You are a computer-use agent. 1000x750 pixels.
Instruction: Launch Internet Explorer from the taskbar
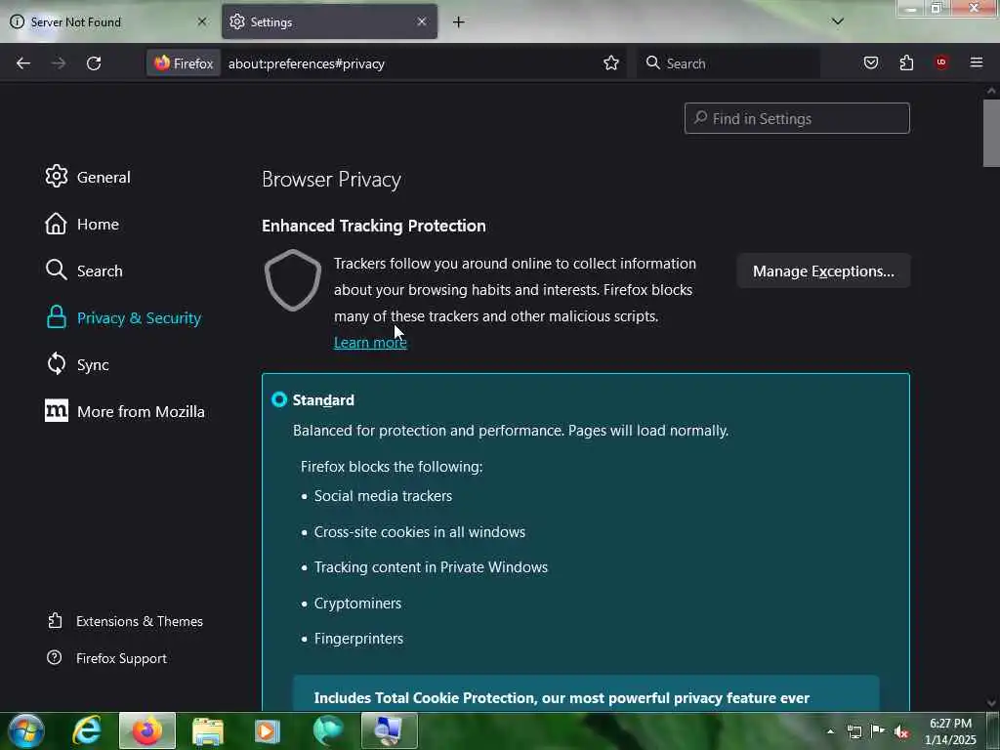[x=87, y=730]
